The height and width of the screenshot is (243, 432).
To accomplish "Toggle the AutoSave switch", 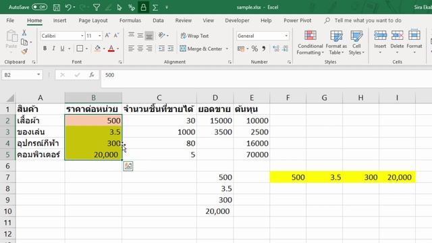I will click(39, 7).
